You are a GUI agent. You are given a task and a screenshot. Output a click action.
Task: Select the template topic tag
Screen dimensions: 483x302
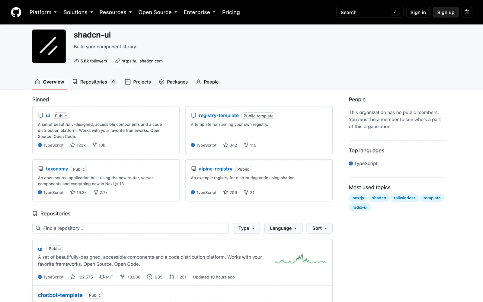click(432, 198)
